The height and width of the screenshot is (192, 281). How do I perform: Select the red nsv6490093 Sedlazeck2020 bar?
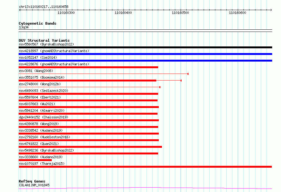(x=88, y=94)
